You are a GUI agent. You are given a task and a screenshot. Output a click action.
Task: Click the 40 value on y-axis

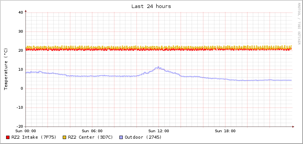point(21,13)
